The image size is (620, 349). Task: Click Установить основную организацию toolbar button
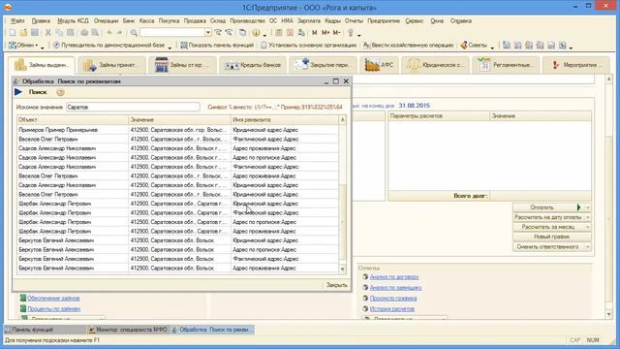pos(308,46)
